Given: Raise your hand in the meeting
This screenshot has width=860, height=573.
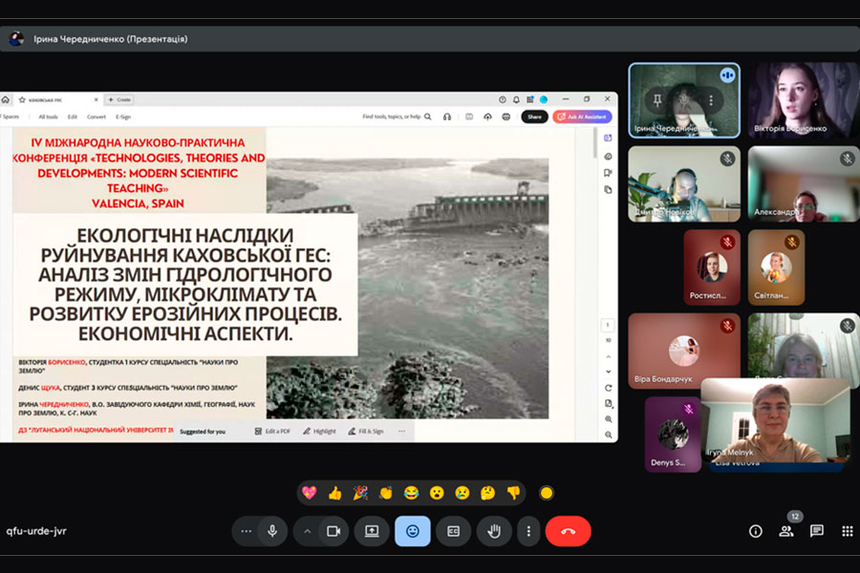Looking at the screenshot, I should coord(494,531).
